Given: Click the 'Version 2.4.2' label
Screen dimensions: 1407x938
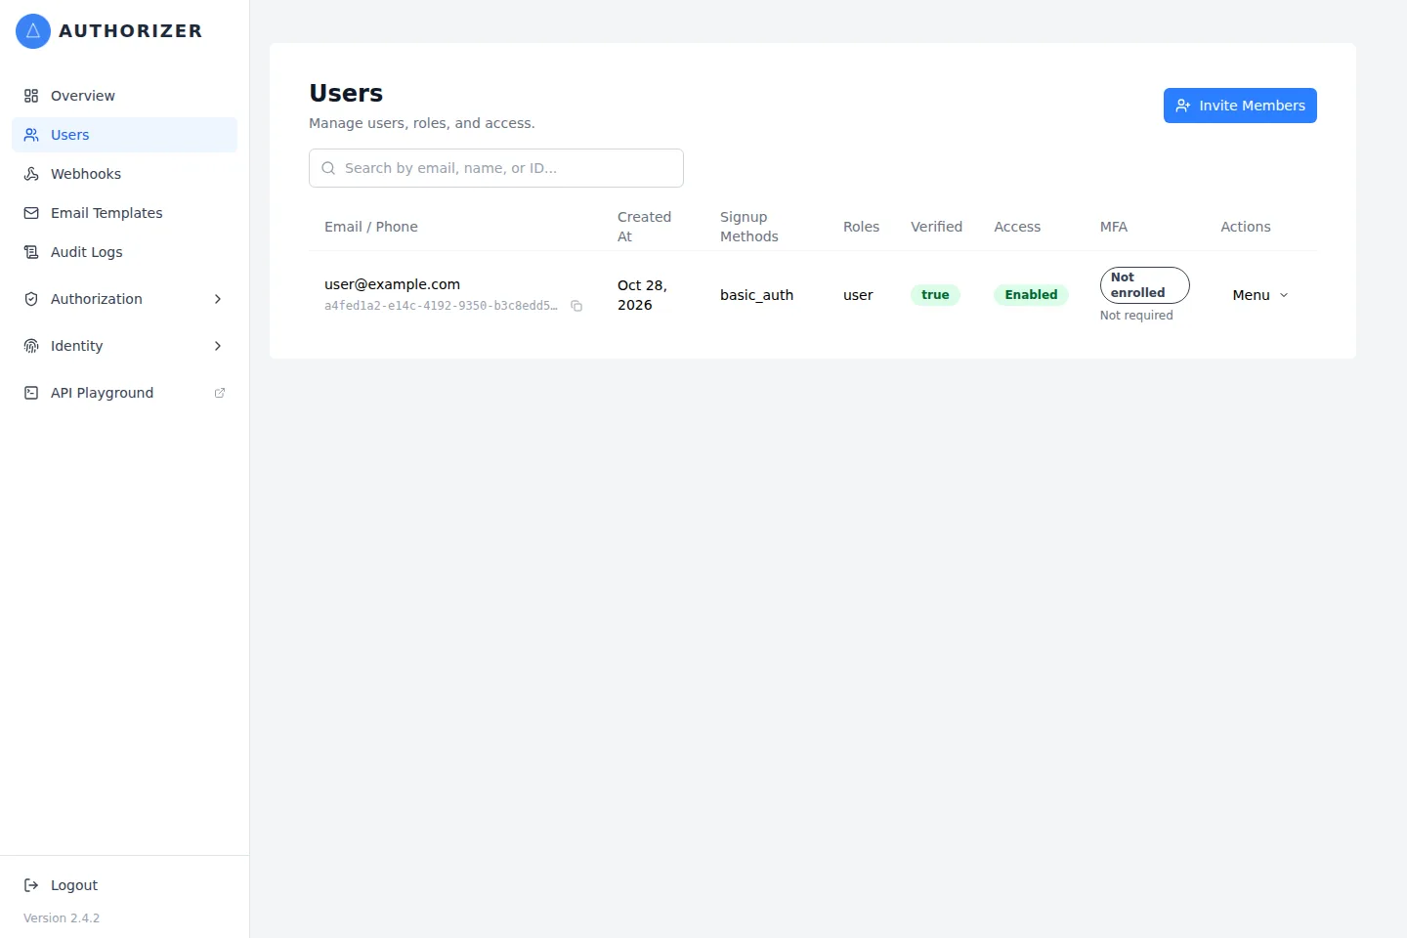Looking at the screenshot, I should coord(62,918).
